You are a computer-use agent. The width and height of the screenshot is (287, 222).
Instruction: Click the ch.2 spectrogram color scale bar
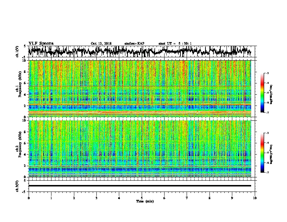tap(262, 153)
